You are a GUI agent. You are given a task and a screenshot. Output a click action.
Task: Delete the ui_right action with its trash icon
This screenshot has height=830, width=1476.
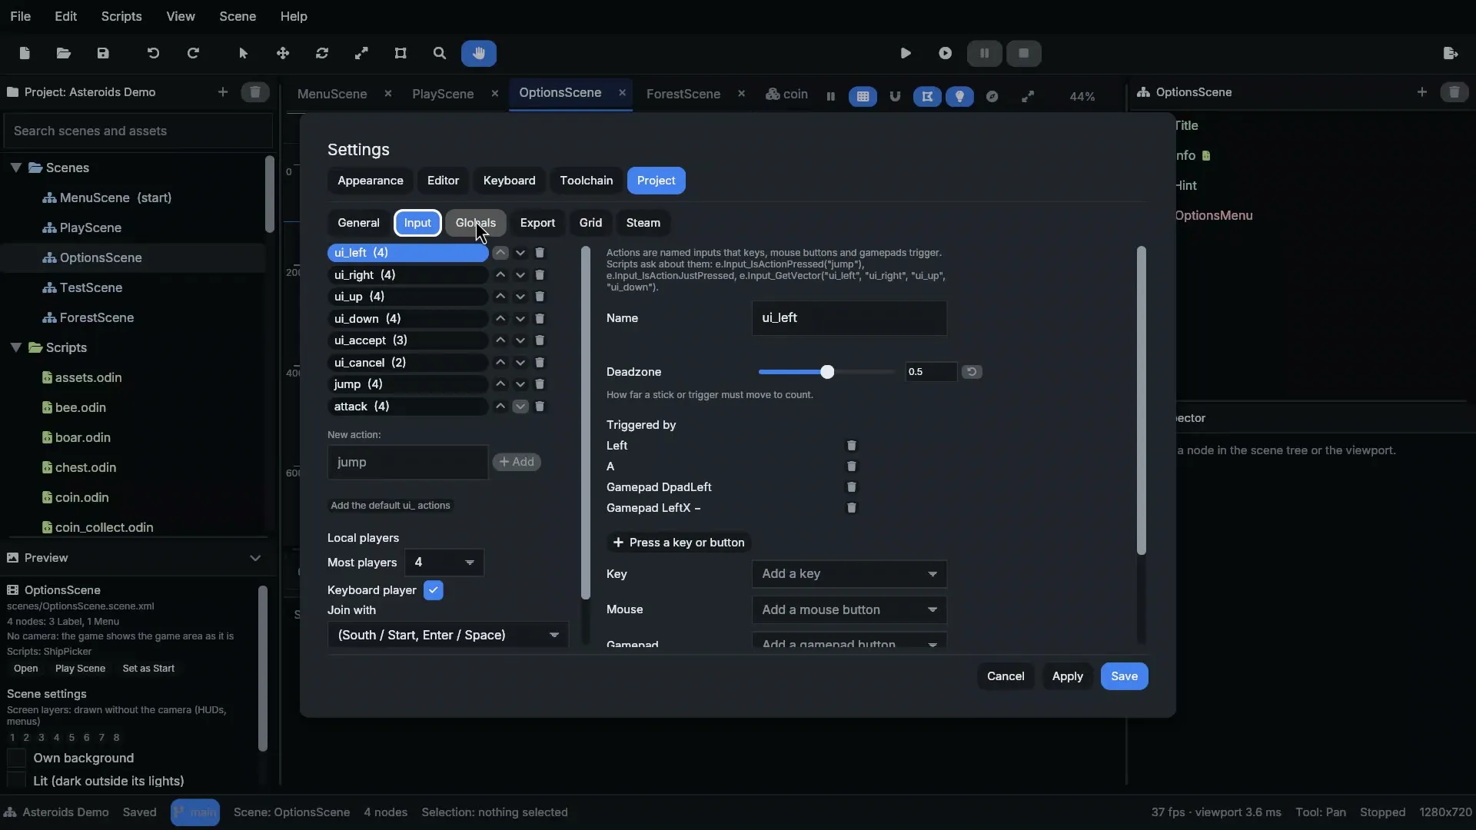540,274
